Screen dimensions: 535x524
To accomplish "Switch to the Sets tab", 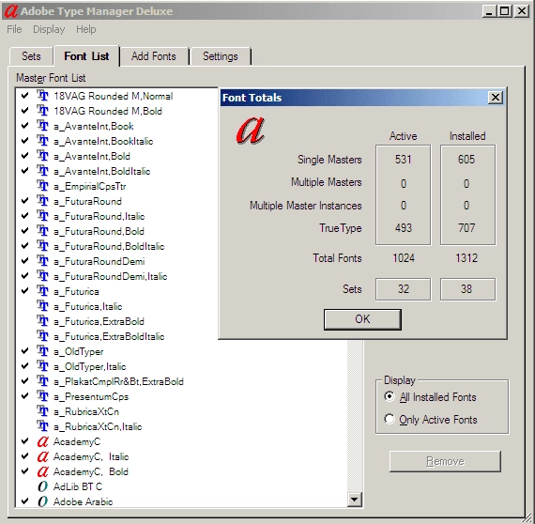I will pyautogui.click(x=31, y=56).
